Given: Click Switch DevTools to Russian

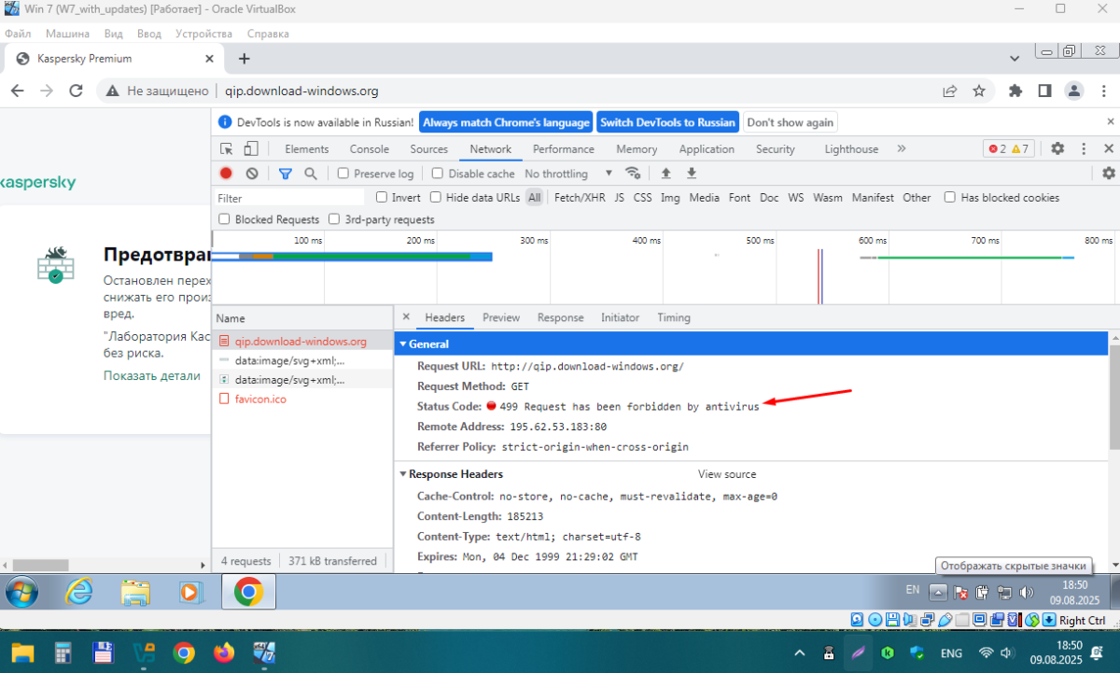Looking at the screenshot, I should (x=667, y=122).
